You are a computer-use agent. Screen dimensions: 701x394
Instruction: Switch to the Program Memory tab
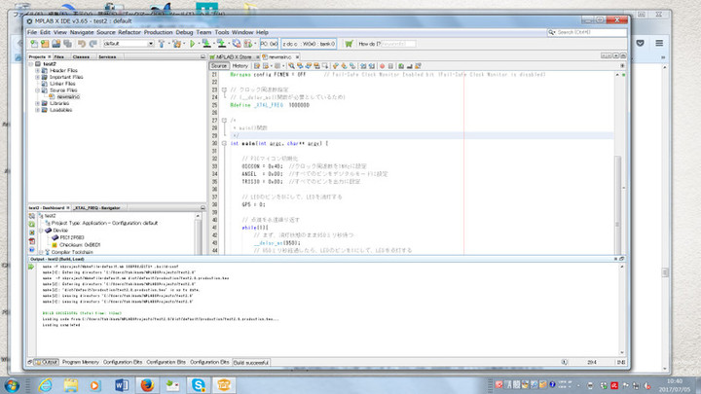coord(82,361)
